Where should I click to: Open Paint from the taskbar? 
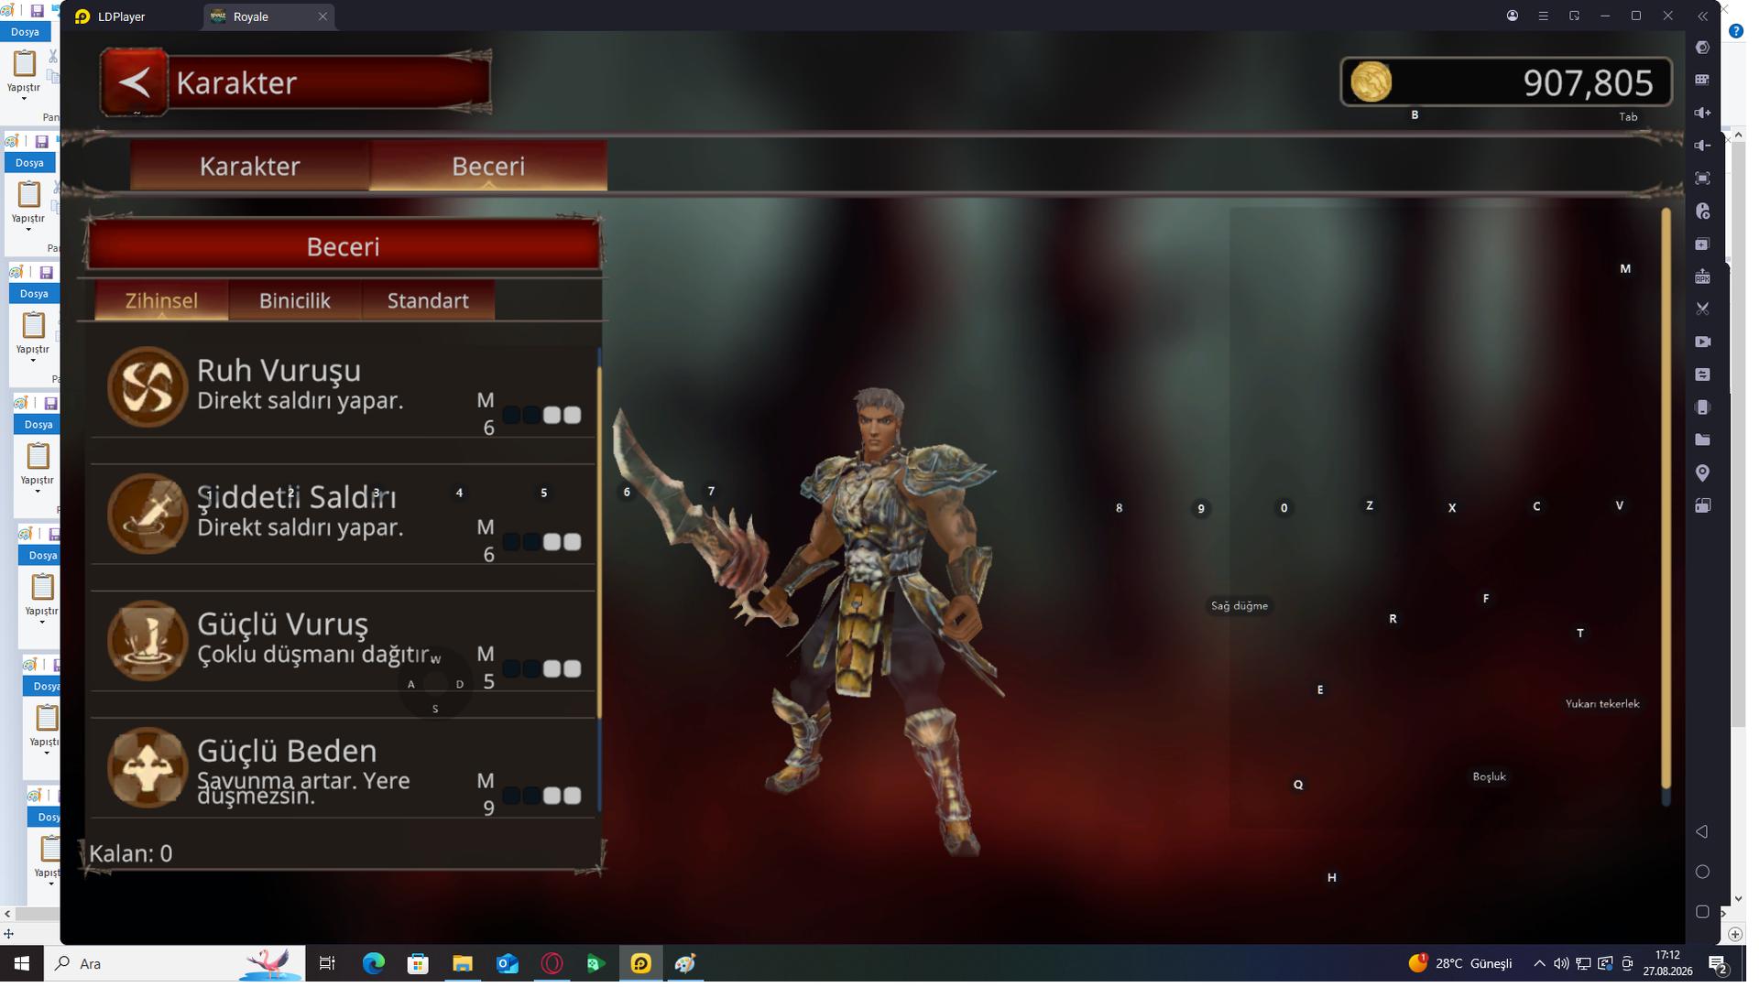tap(685, 964)
